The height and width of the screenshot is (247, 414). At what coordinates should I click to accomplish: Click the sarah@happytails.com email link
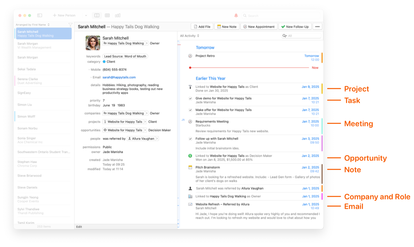tap(119, 77)
